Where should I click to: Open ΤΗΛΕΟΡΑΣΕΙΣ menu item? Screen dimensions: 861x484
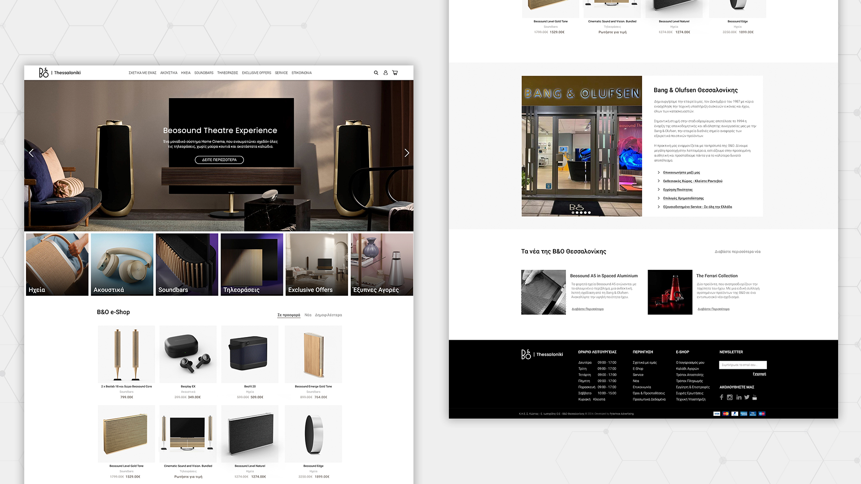point(228,73)
